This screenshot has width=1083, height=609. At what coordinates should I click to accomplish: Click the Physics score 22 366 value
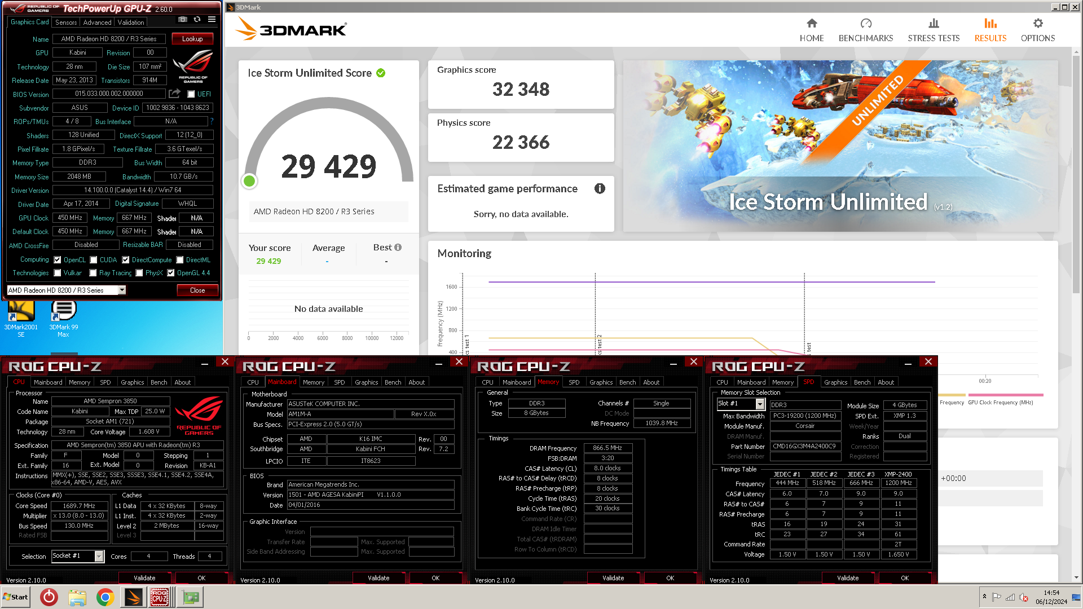(521, 142)
